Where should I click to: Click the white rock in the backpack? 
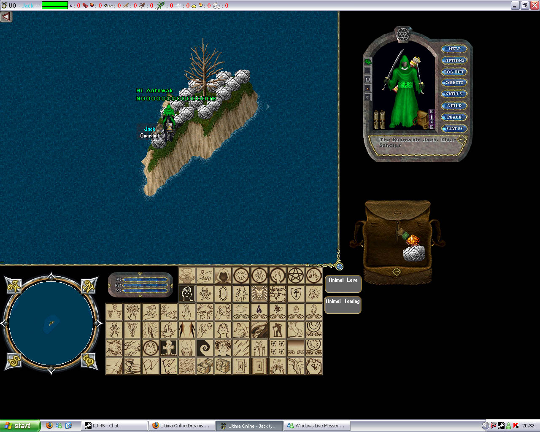click(414, 254)
